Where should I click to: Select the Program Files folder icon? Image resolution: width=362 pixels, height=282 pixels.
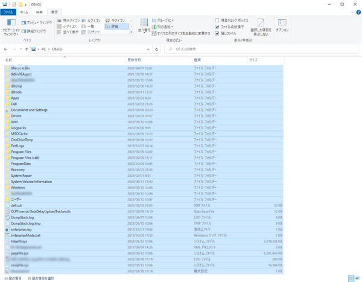pos(8,152)
